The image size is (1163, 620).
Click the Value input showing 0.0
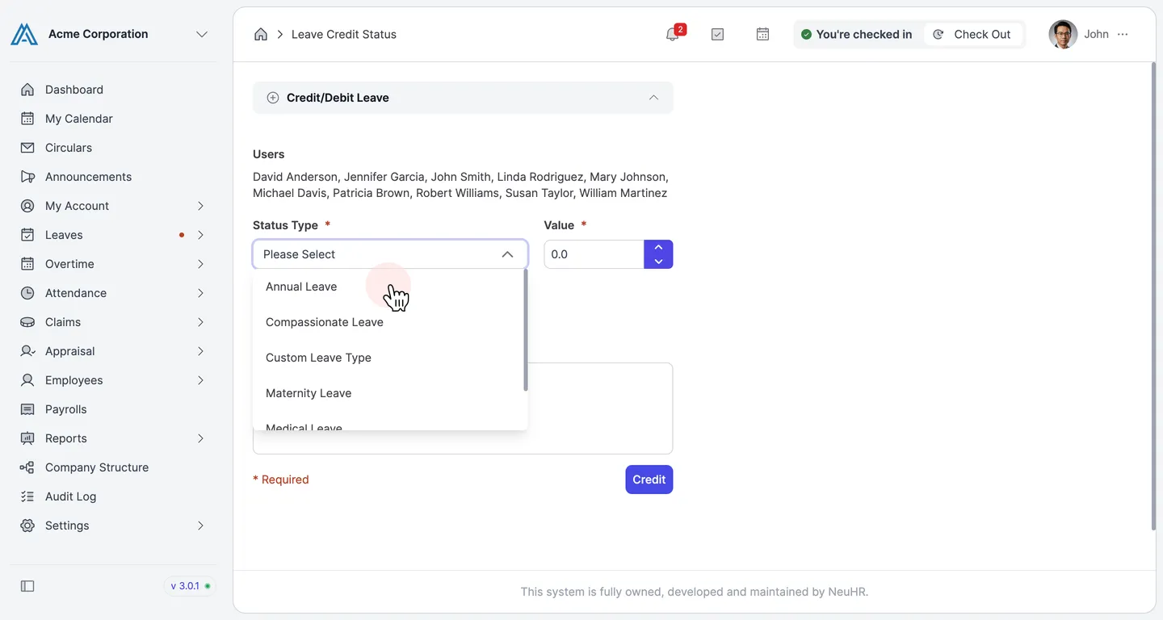[x=594, y=254]
